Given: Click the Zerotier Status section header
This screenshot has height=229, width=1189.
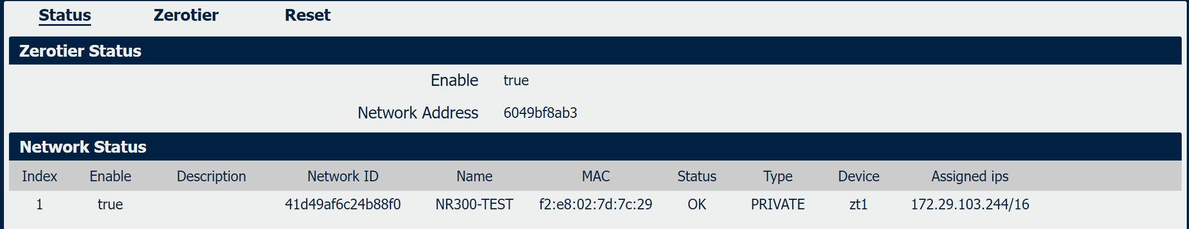Looking at the screenshot, I should pyautogui.click(x=595, y=51).
